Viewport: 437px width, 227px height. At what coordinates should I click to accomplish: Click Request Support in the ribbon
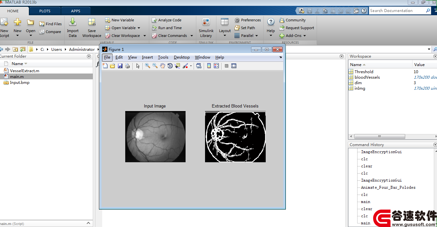pyautogui.click(x=297, y=28)
